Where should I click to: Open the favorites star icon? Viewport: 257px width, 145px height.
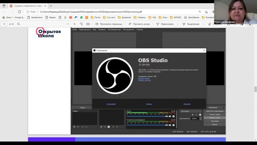click(x=206, y=12)
